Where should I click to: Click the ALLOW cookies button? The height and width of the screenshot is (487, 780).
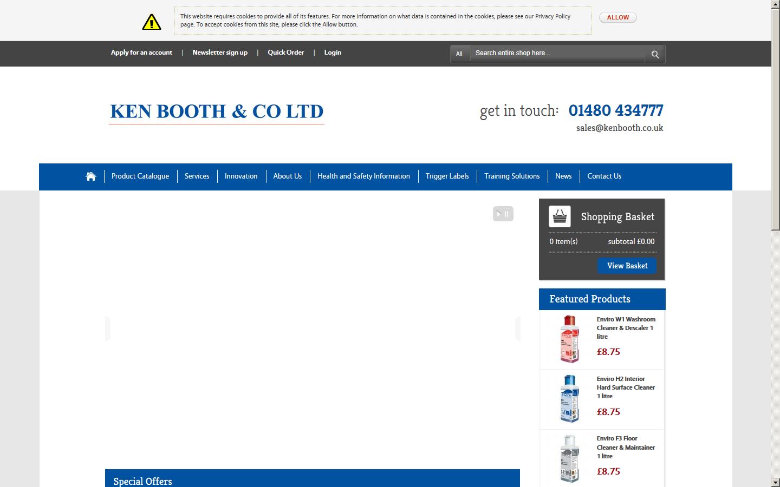(617, 17)
